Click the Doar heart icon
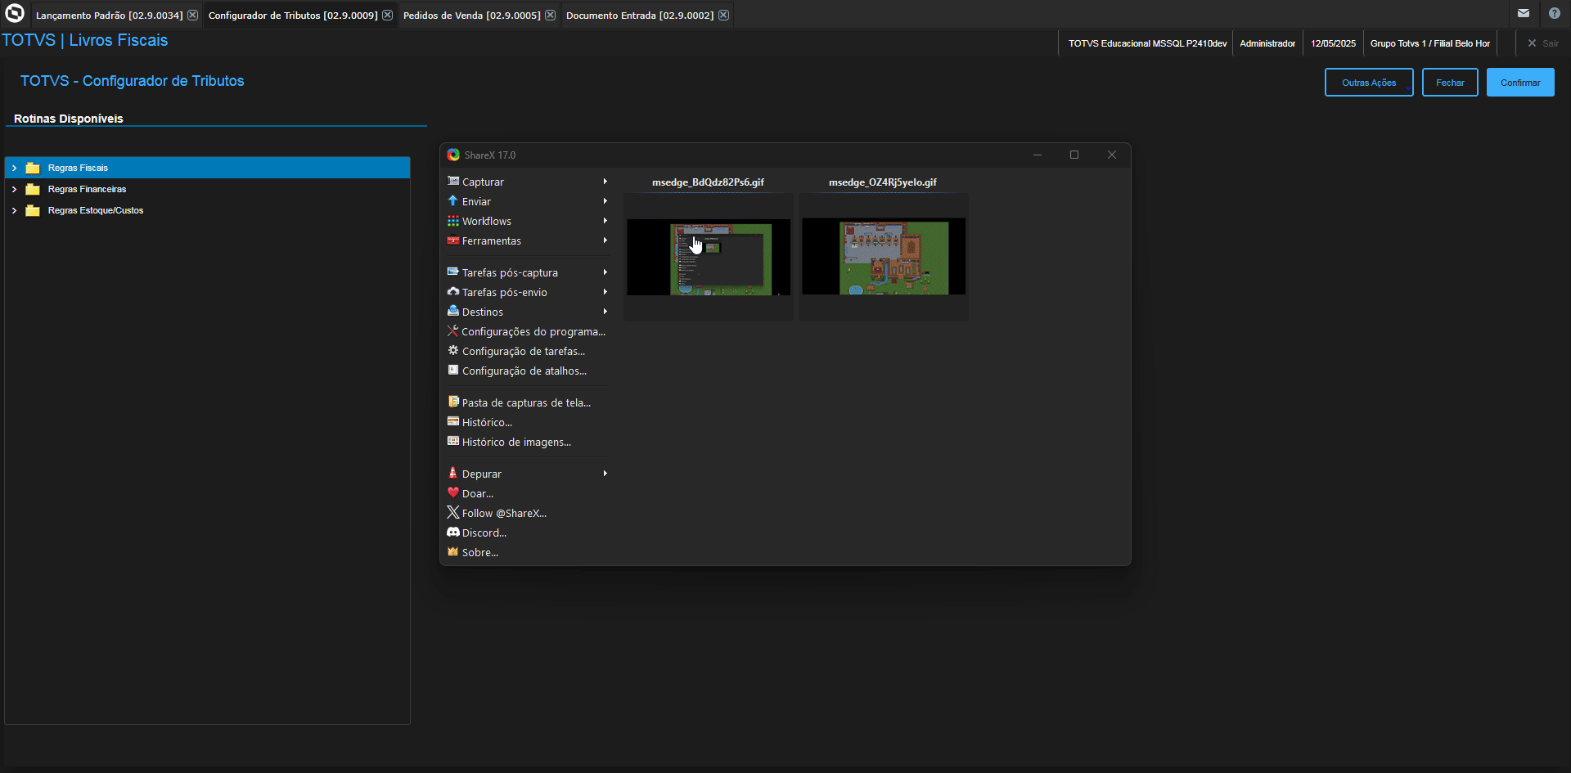 point(453,492)
